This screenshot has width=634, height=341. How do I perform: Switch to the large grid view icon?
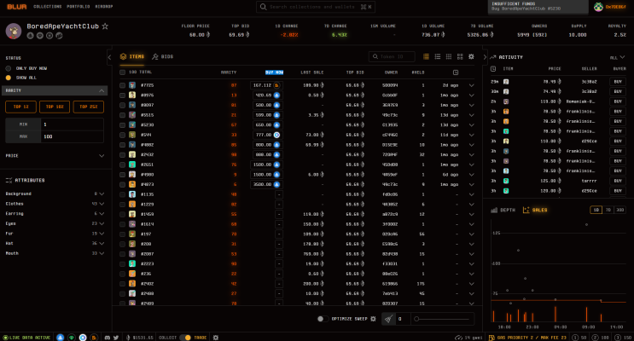point(460,56)
